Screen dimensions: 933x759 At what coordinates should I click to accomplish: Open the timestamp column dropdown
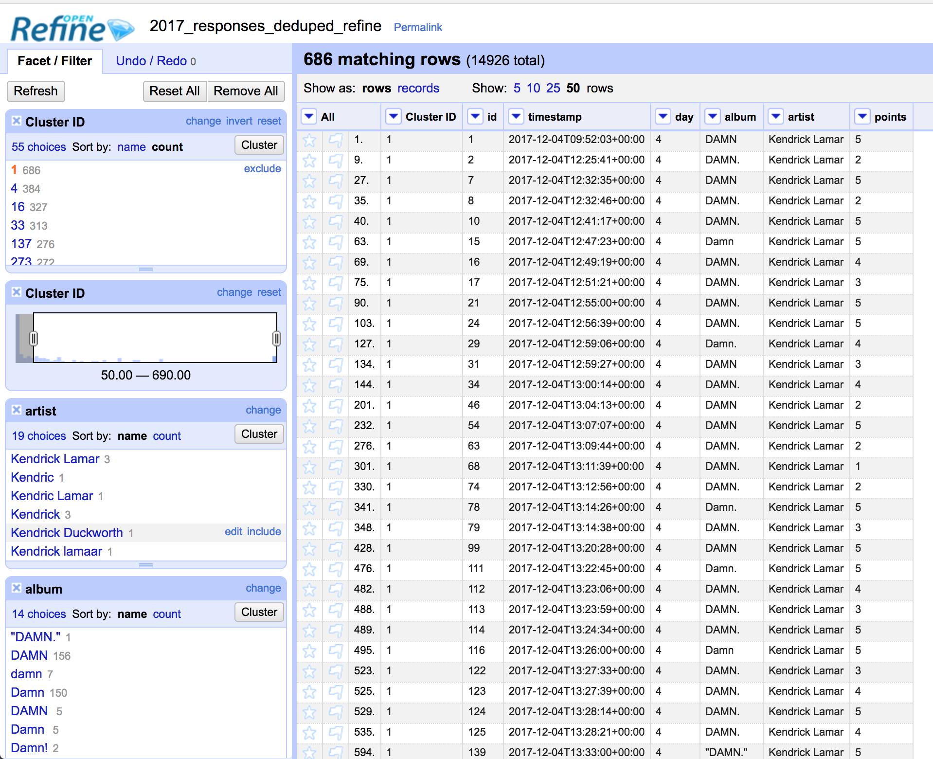(x=516, y=117)
